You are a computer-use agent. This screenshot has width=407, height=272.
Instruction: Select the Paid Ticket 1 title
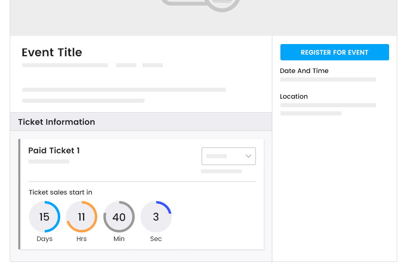tap(54, 150)
